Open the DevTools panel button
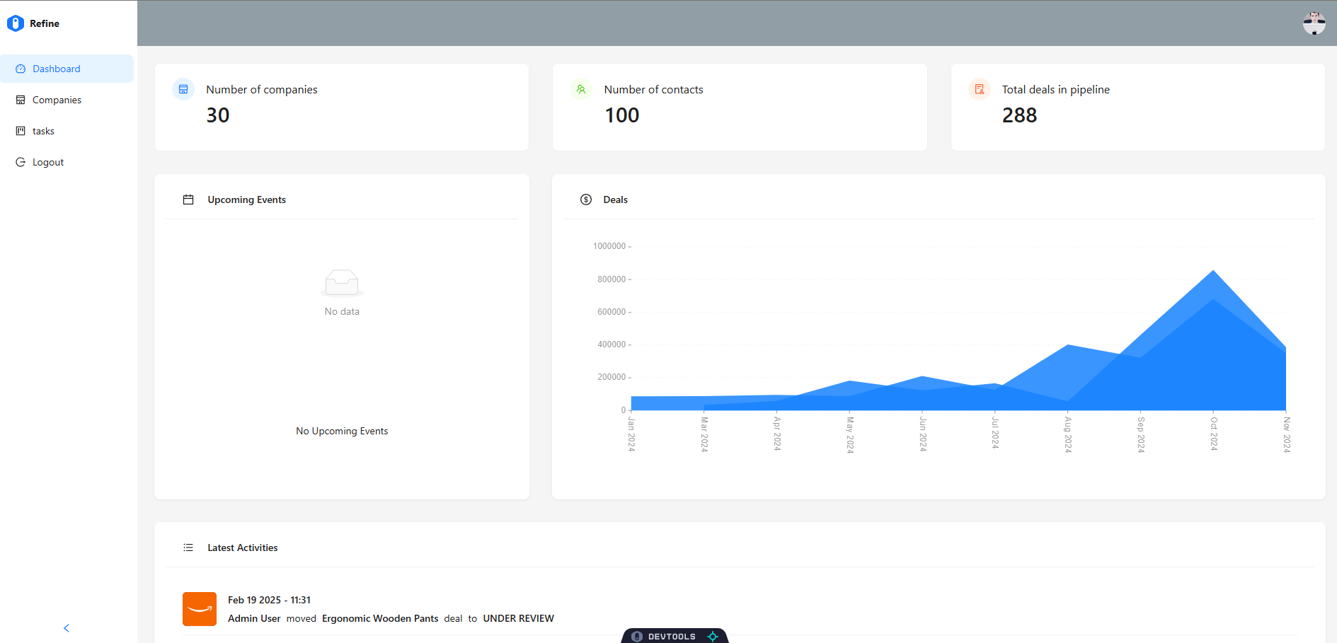Viewport: 1337px width, 643px height. pos(674,636)
